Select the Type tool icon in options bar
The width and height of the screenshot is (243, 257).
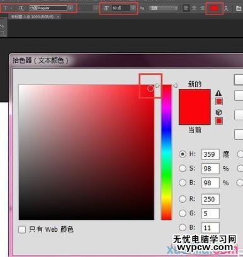pos(6,8)
